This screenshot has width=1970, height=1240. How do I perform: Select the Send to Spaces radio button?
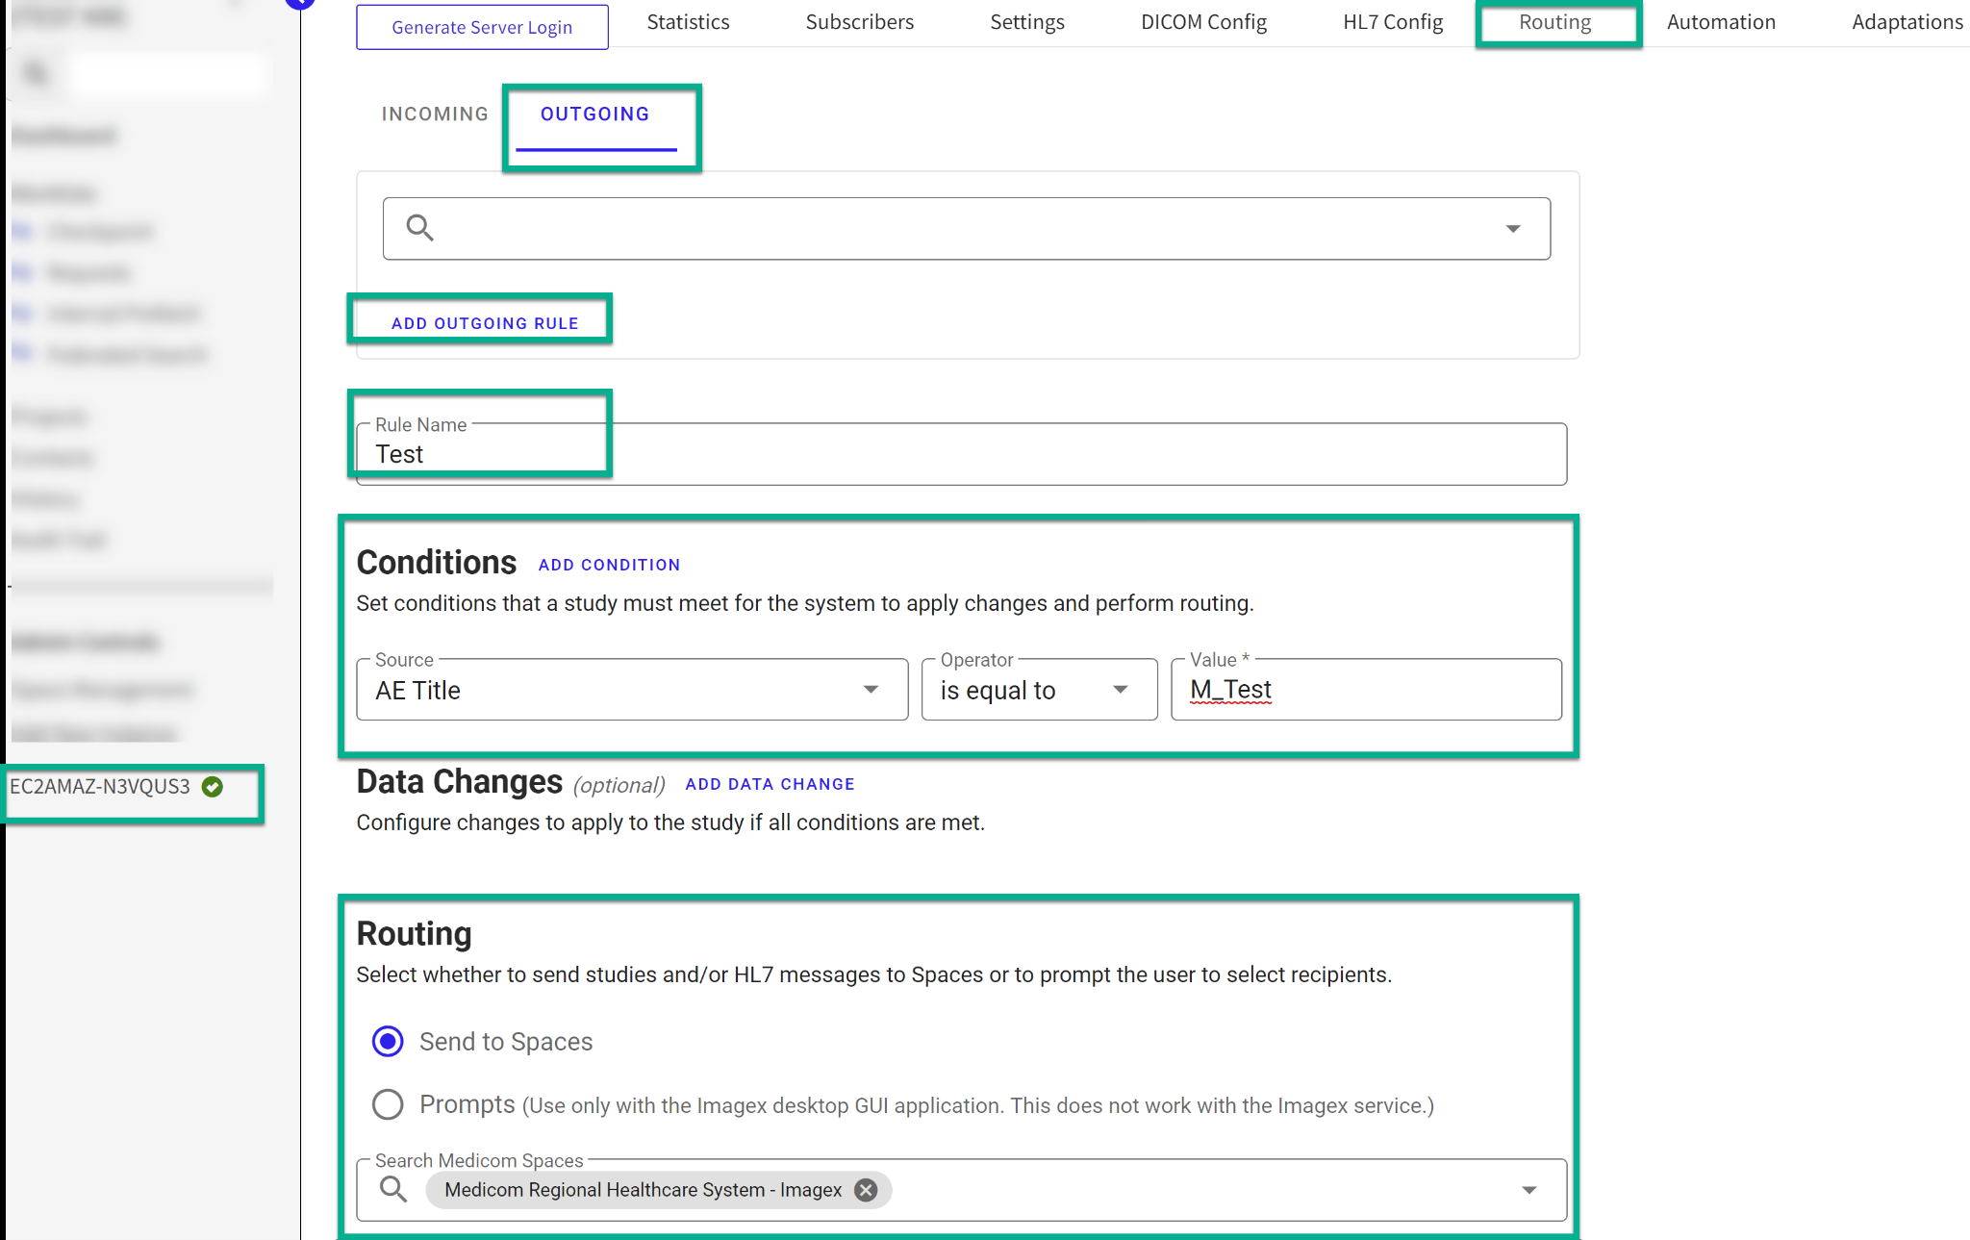point(387,1041)
